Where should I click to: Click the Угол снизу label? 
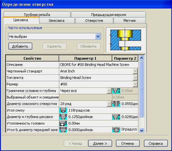15,110
